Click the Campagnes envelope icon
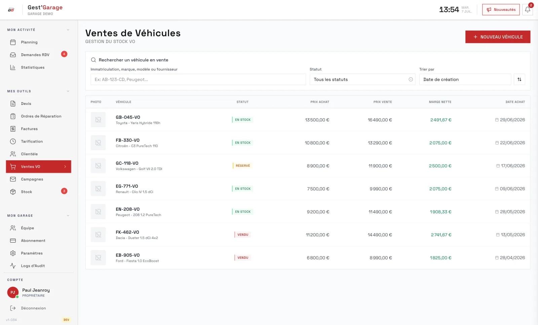 (x=13, y=179)
